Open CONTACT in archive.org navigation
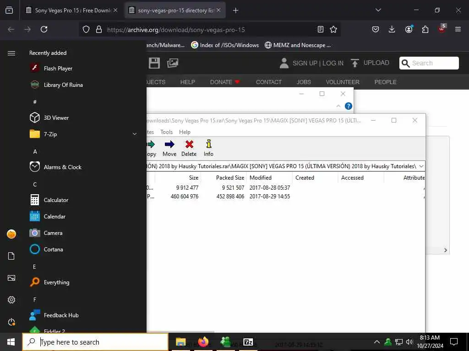This screenshot has height=351, width=469. coord(268,82)
